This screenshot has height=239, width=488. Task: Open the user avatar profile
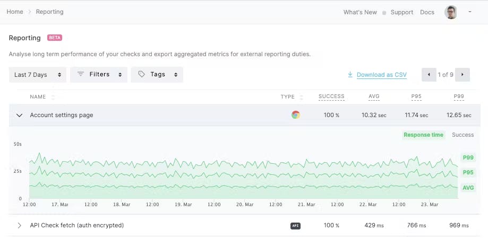pyautogui.click(x=451, y=12)
